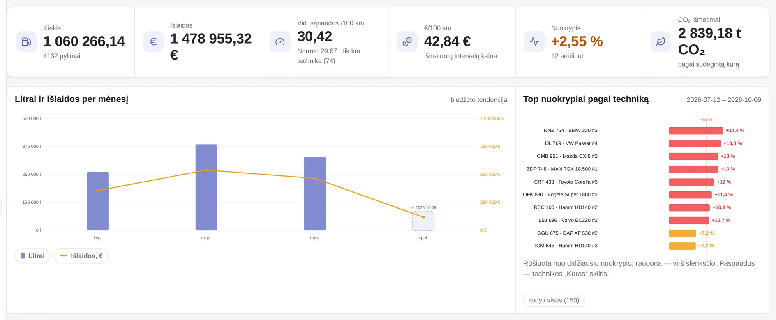Click the +10,7 % deviation bar

(689, 220)
